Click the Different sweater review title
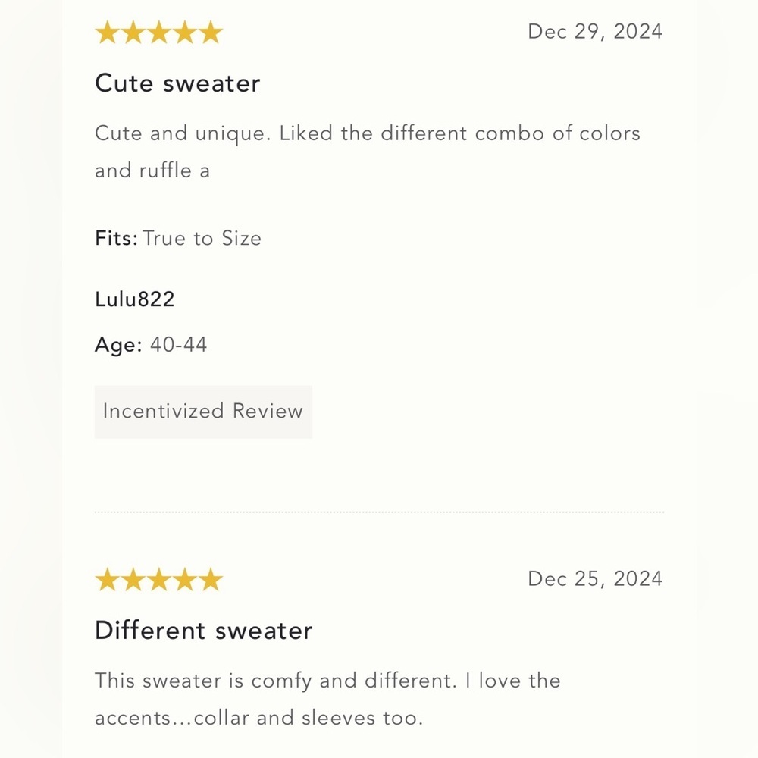758x758 pixels. (x=203, y=631)
